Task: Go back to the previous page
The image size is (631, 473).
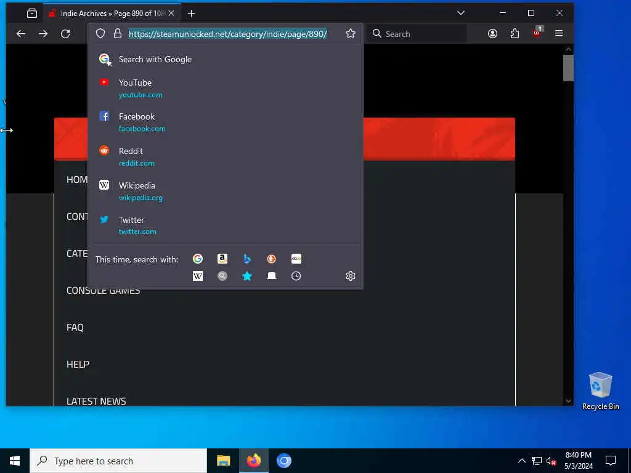Action: 21,34
